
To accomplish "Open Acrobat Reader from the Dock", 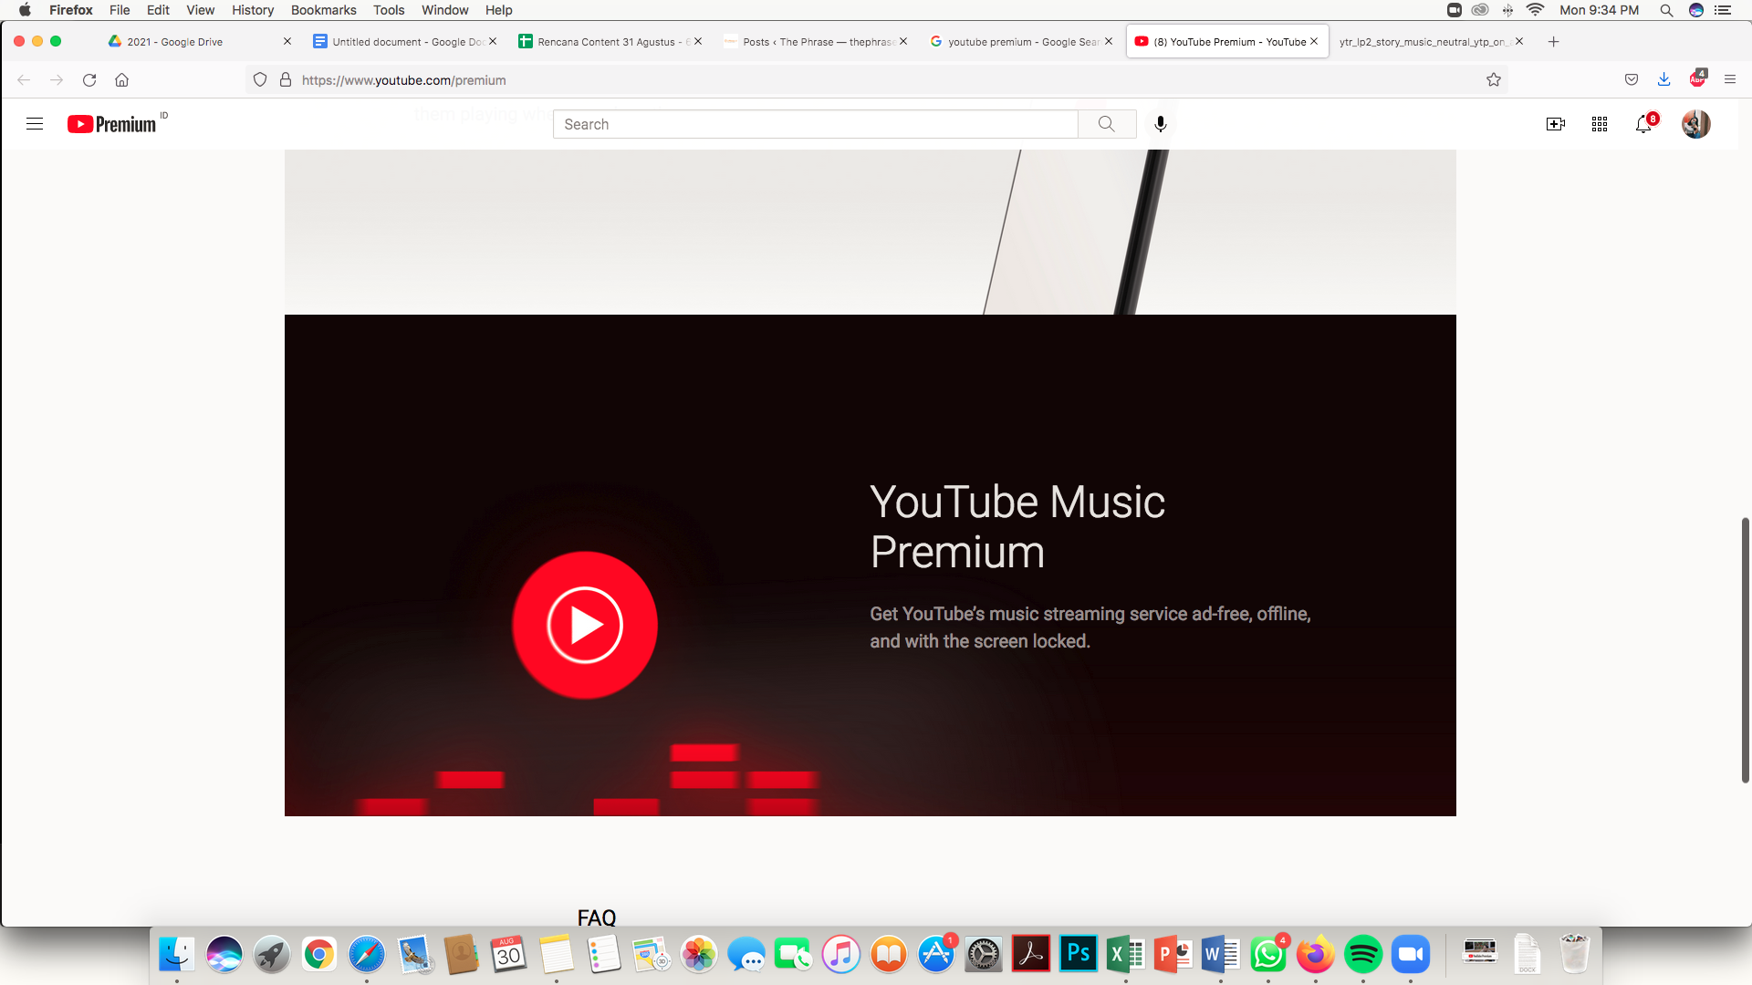I will [1030, 954].
